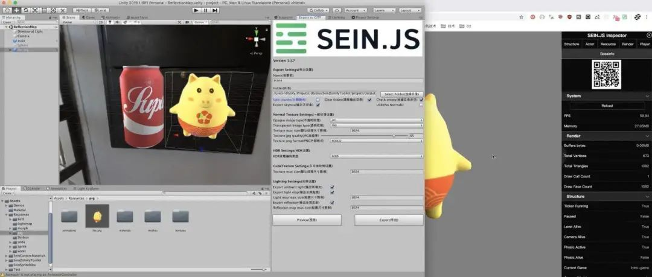Click the Export button

pos(389,220)
